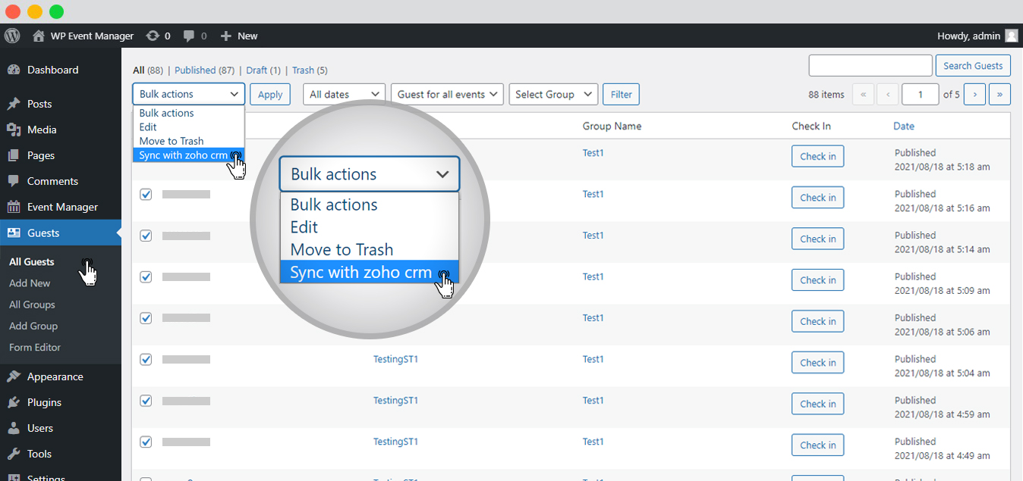This screenshot has height=481, width=1023.
Task: Open Add New guest submenu item
Action: [30, 283]
